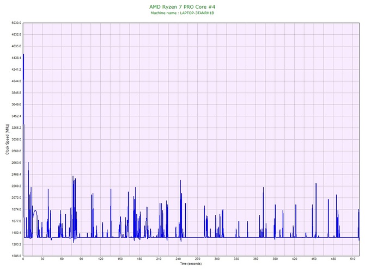Image resolution: width=365 pixels, height=273 pixels.
Task: Click the tallest initial clock speed spike
Action: click(x=23, y=55)
